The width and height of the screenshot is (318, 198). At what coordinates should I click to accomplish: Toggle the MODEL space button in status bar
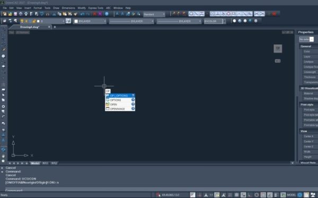point(291,195)
